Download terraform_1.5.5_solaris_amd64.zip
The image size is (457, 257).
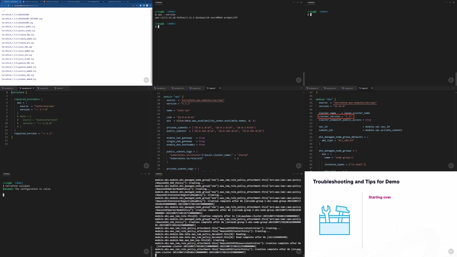click(x=19, y=71)
